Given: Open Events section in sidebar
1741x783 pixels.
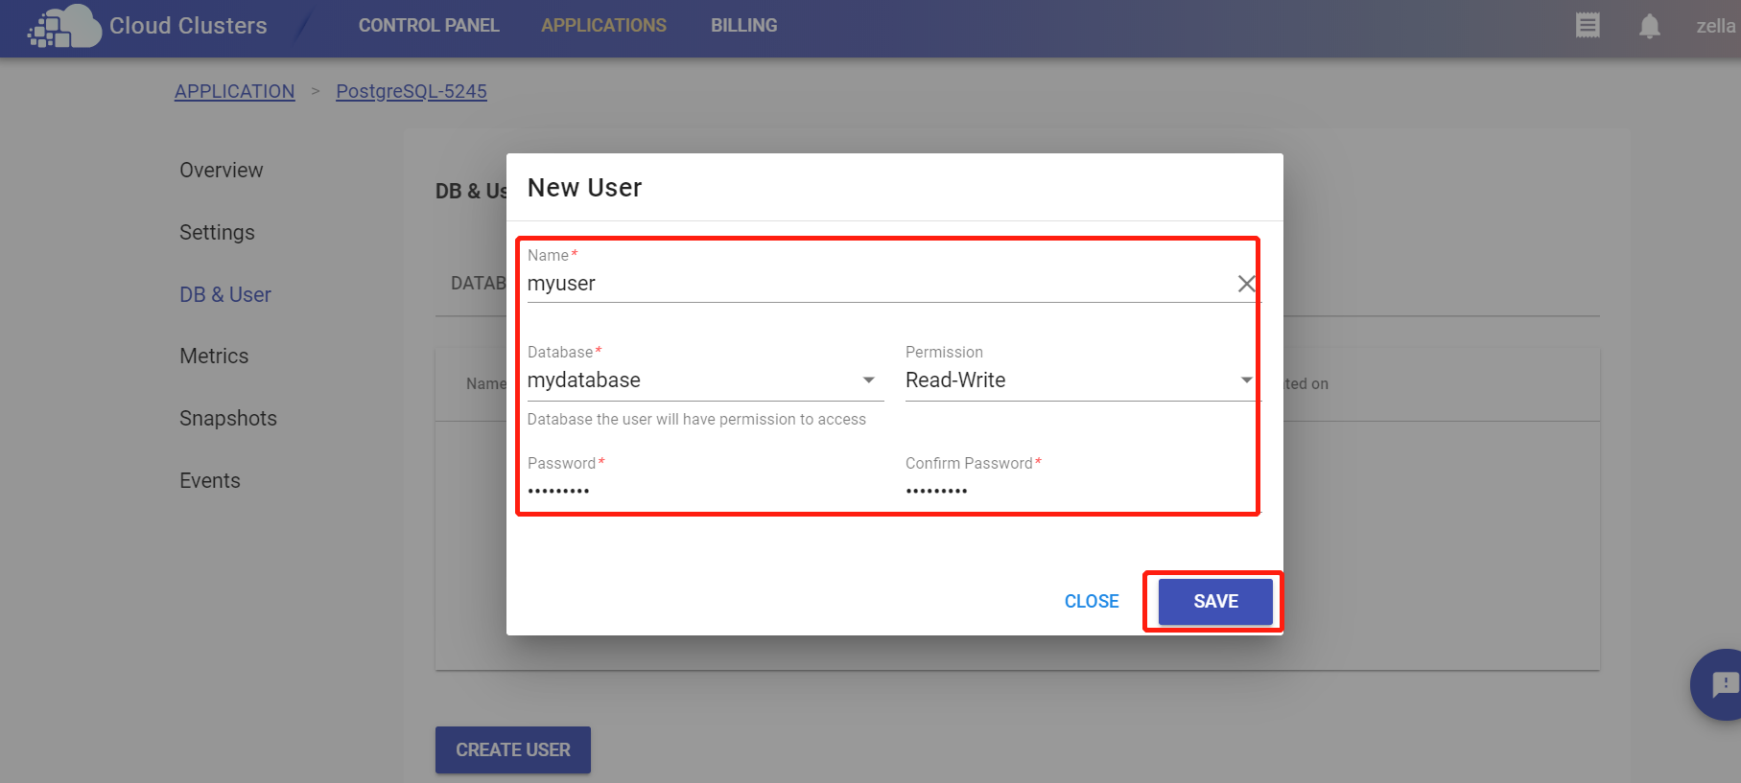Looking at the screenshot, I should (210, 480).
